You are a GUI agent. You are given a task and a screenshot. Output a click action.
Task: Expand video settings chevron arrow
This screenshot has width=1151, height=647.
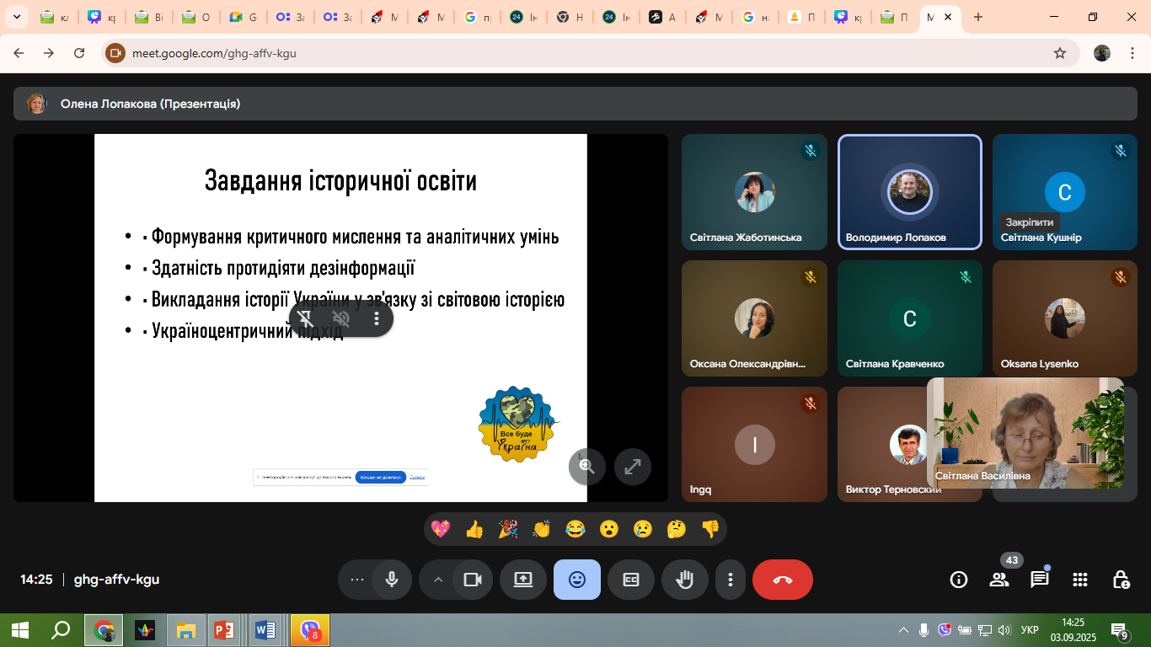click(438, 580)
